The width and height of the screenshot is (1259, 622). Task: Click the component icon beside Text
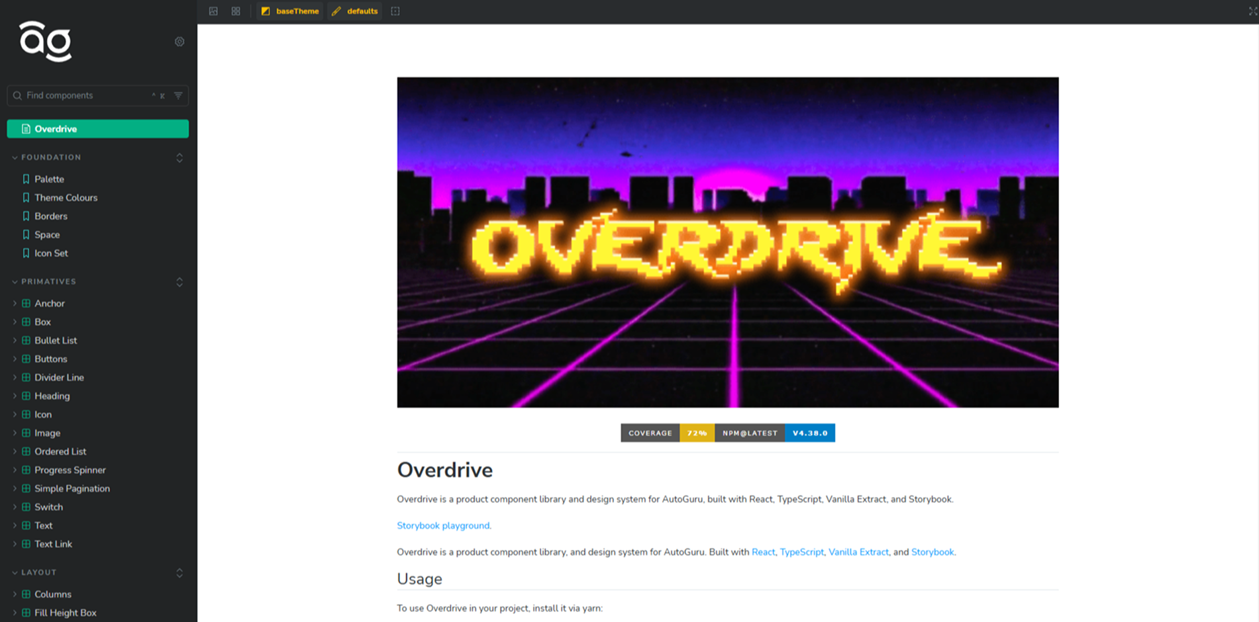[26, 526]
